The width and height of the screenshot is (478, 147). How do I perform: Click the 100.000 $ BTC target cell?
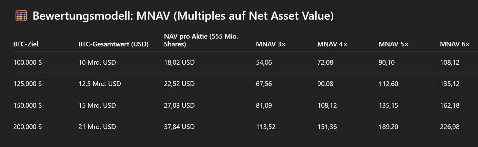pyautogui.click(x=27, y=62)
